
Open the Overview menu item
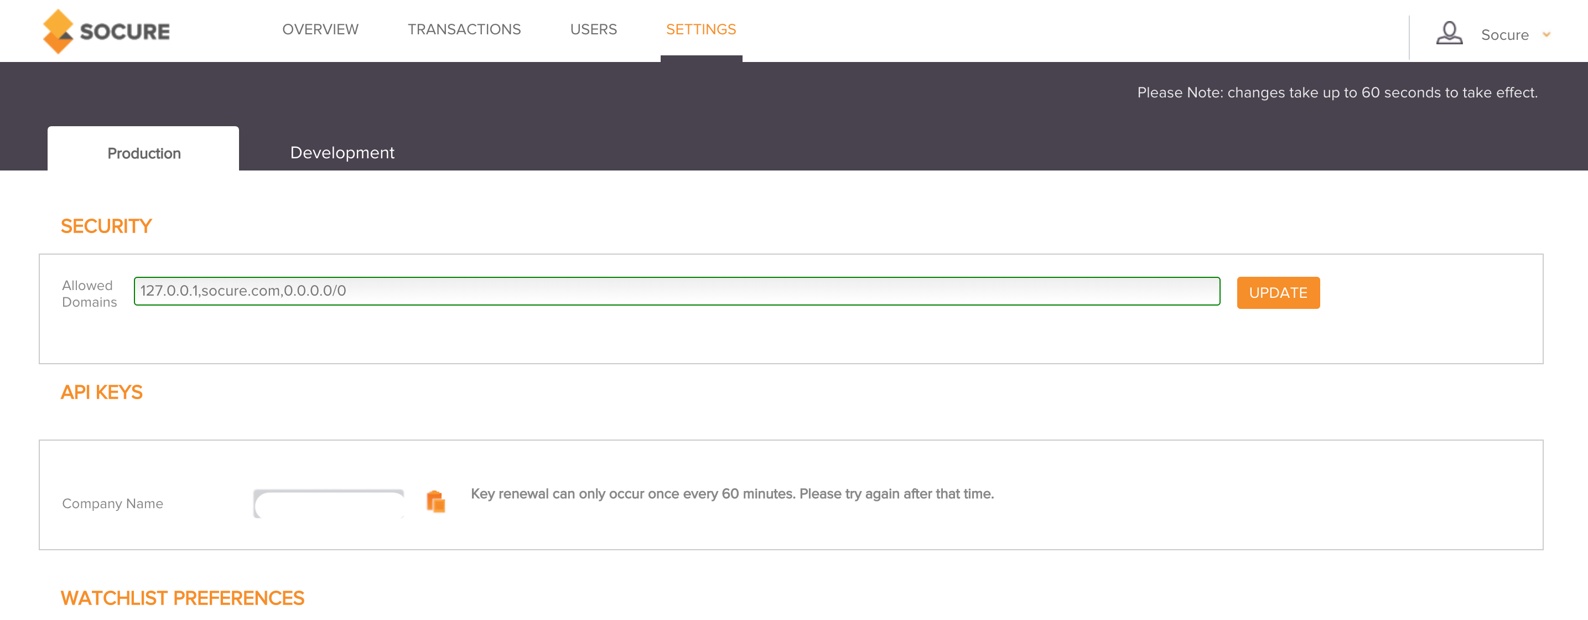pos(320,29)
